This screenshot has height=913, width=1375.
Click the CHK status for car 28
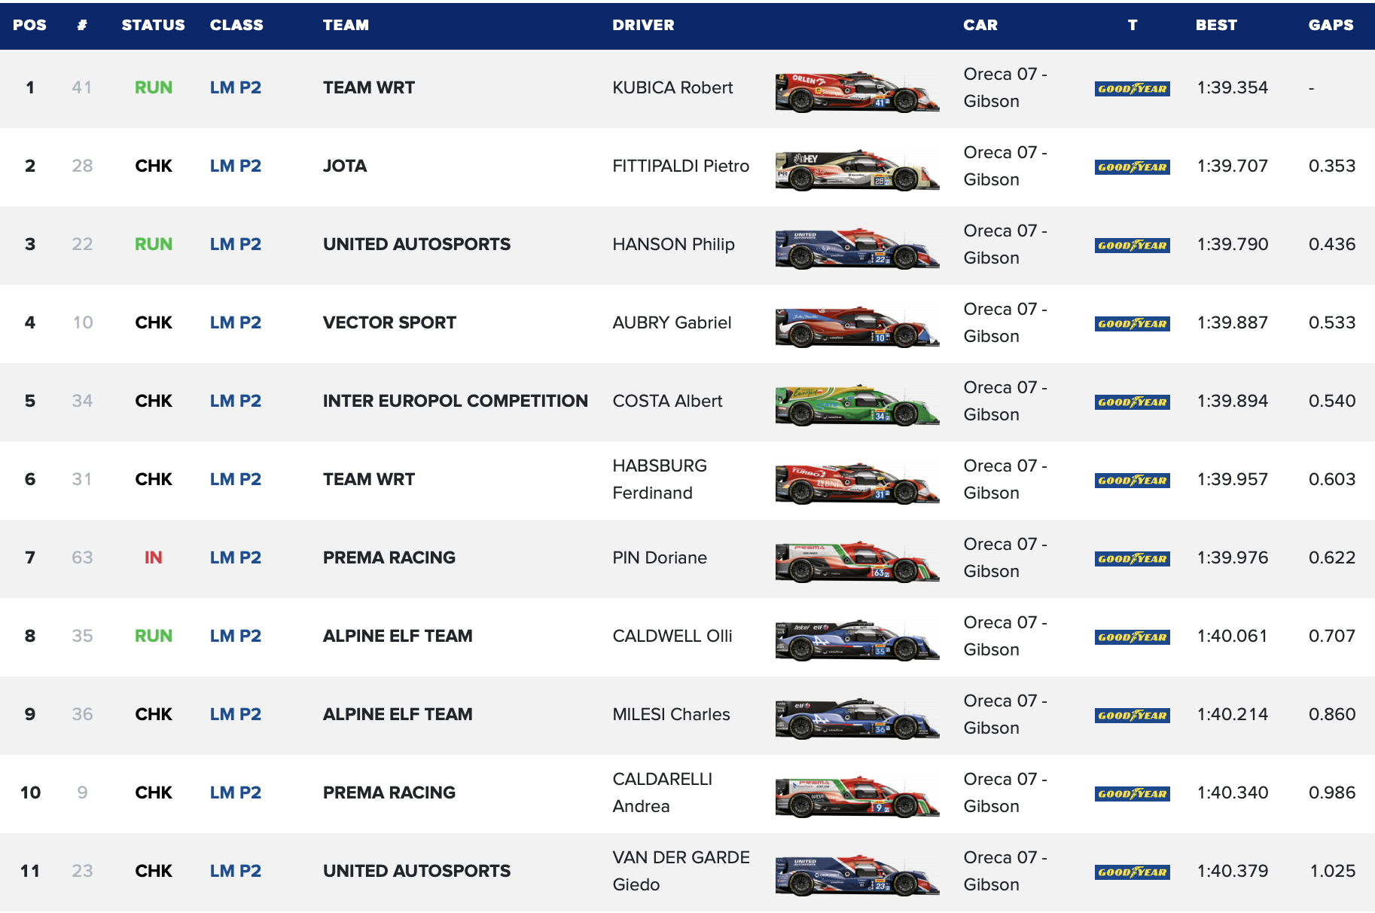pos(154,166)
